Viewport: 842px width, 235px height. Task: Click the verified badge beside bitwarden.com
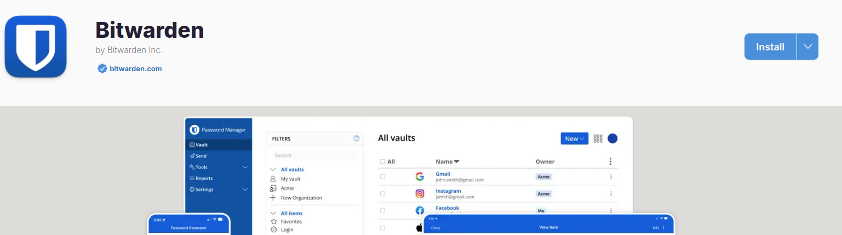click(102, 68)
